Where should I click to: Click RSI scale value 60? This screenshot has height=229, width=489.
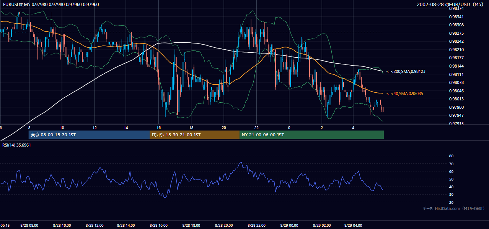click(x=451, y=171)
